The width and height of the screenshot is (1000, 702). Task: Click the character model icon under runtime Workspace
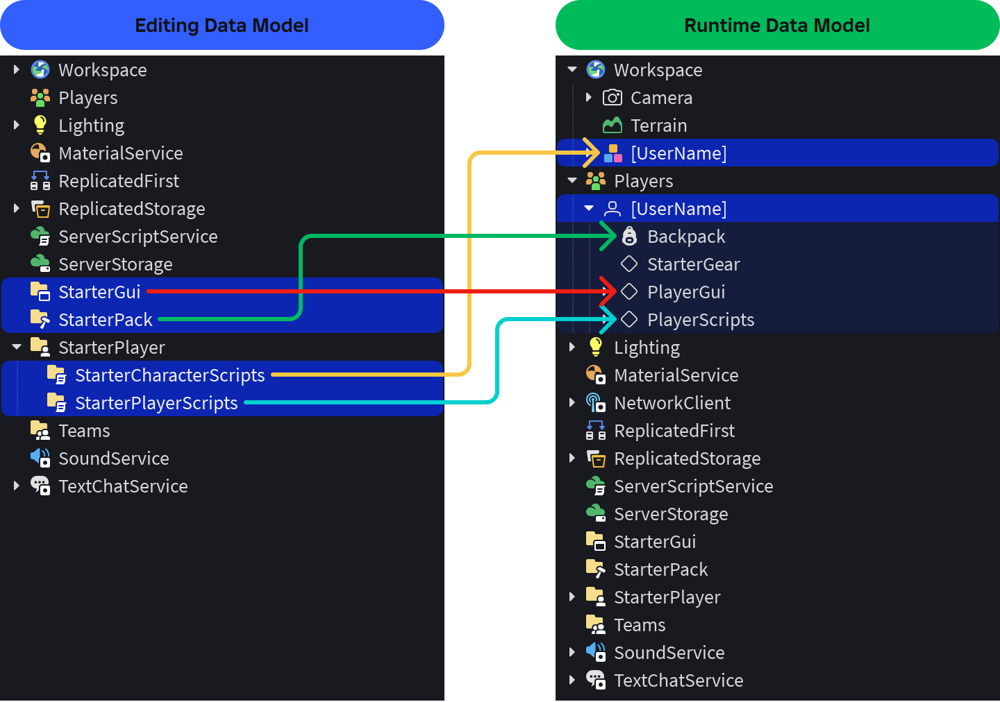[x=612, y=153]
